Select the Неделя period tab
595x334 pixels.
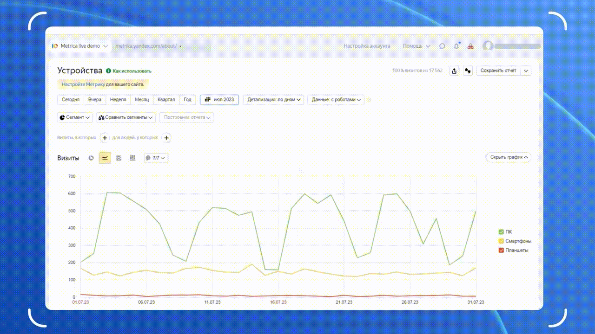(118, 100)
